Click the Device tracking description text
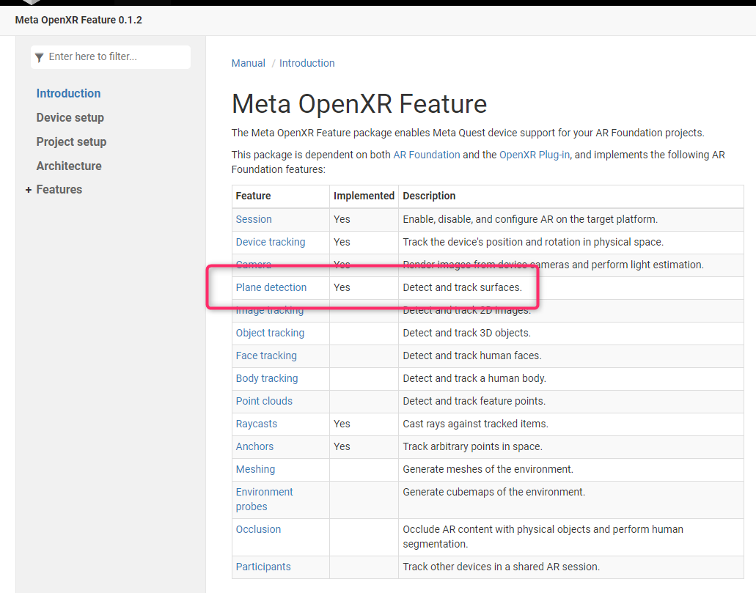The width and height of the screenshot is (756, 593). point(533,242)
